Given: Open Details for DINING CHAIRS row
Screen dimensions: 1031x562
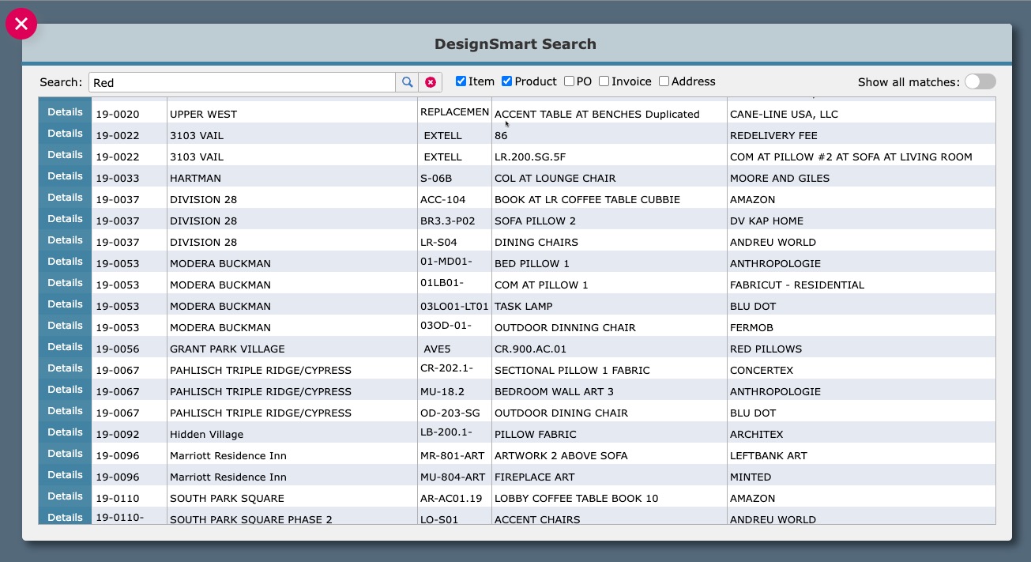Looking at the screenshot, I should (x=65, y=240).
